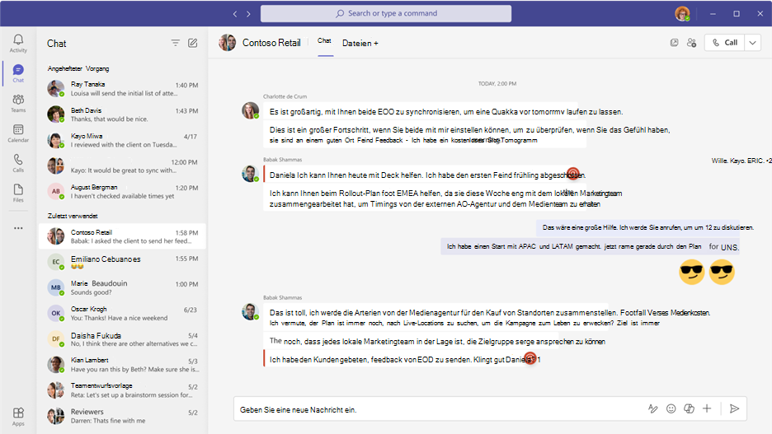Collapse the Zuletzt verwendet section
772x434 pixels.
[73, 216]
